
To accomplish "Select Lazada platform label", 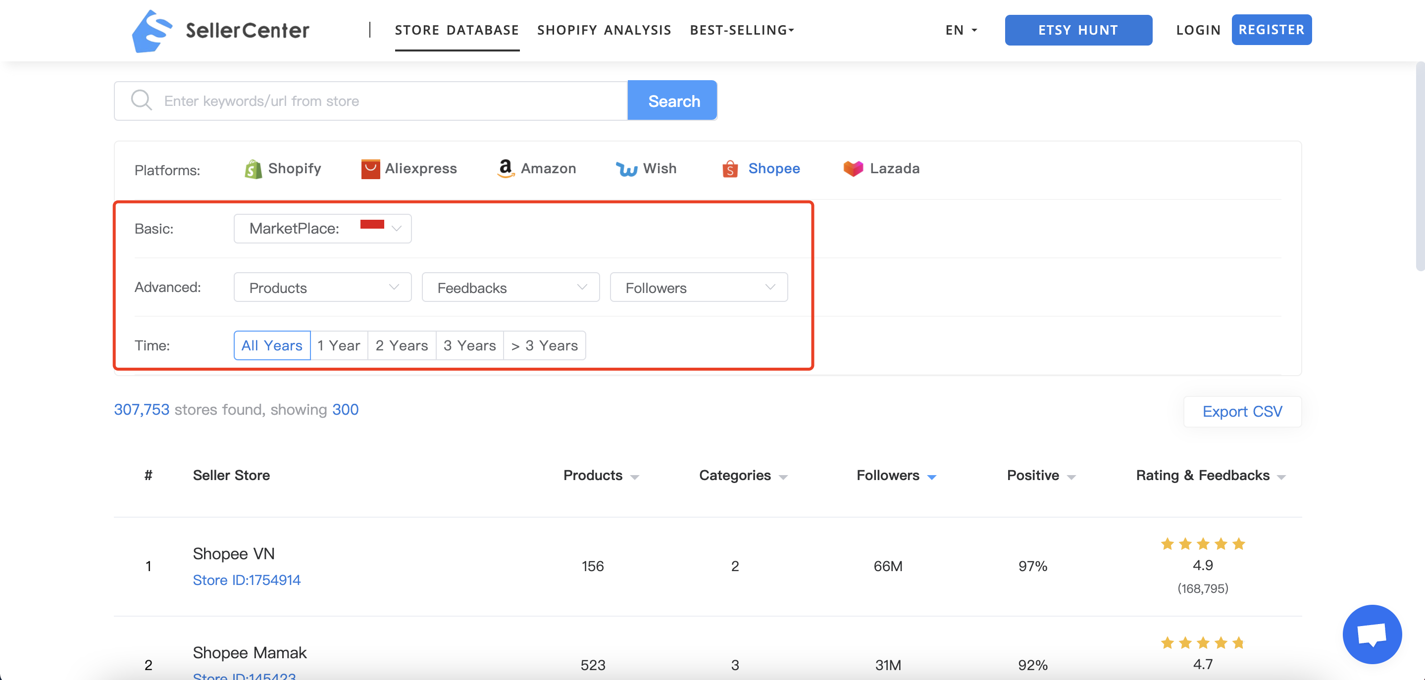I will click(895, 169).
